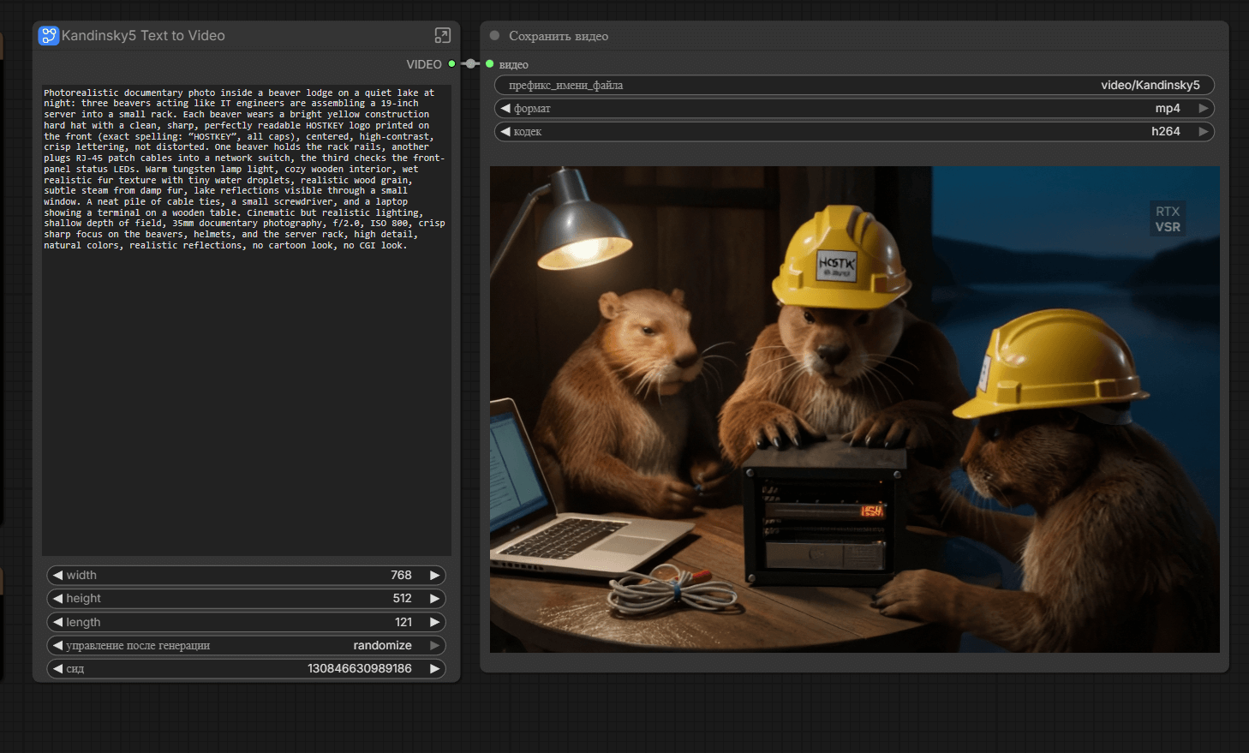The image size is (1249, 753).
Task: Click the reroute dot on the VIDEO link
Action: pyautogui.click(x=470, y=64)
